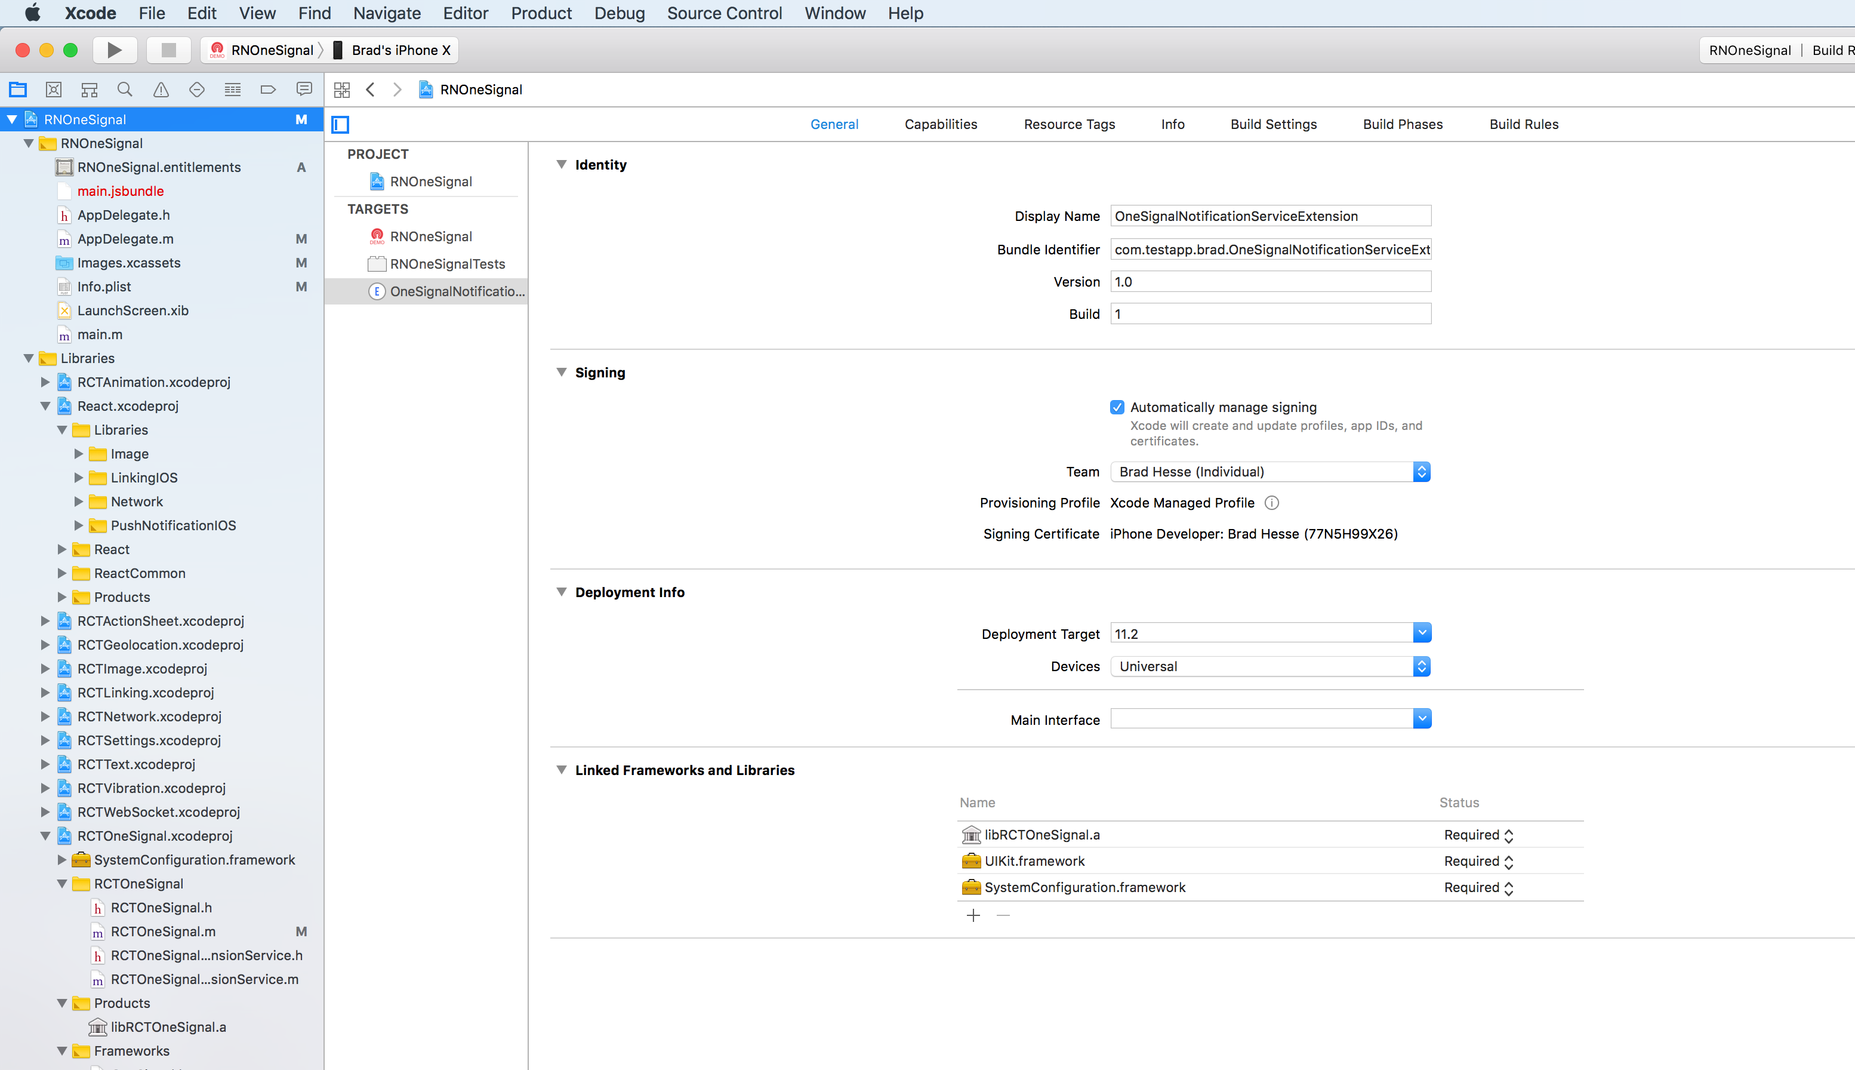Switch to the Build Rules tab
1855x1070 pixels.
tap(1524, 124)
